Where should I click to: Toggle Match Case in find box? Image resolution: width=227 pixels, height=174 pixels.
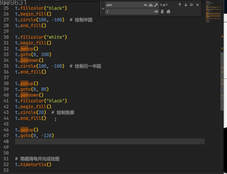click(146, 5)
